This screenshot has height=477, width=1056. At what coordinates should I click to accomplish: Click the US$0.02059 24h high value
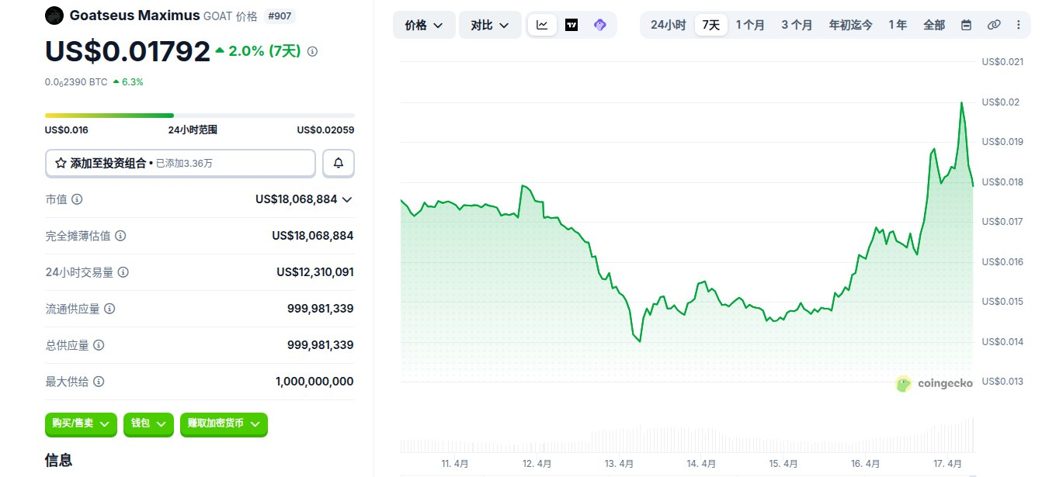(325, 130)
